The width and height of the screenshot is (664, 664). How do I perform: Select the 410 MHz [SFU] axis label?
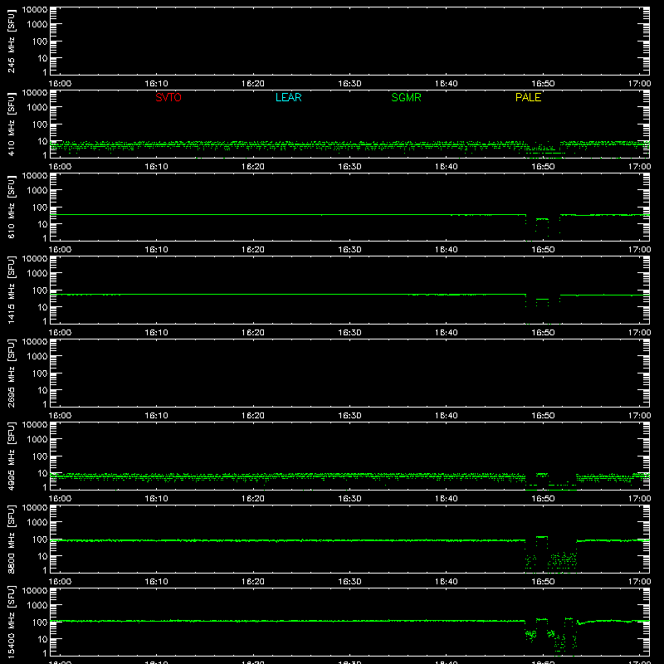12,124
